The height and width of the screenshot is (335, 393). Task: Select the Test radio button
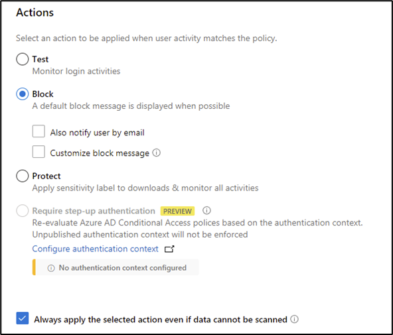(x=23, y=59)
